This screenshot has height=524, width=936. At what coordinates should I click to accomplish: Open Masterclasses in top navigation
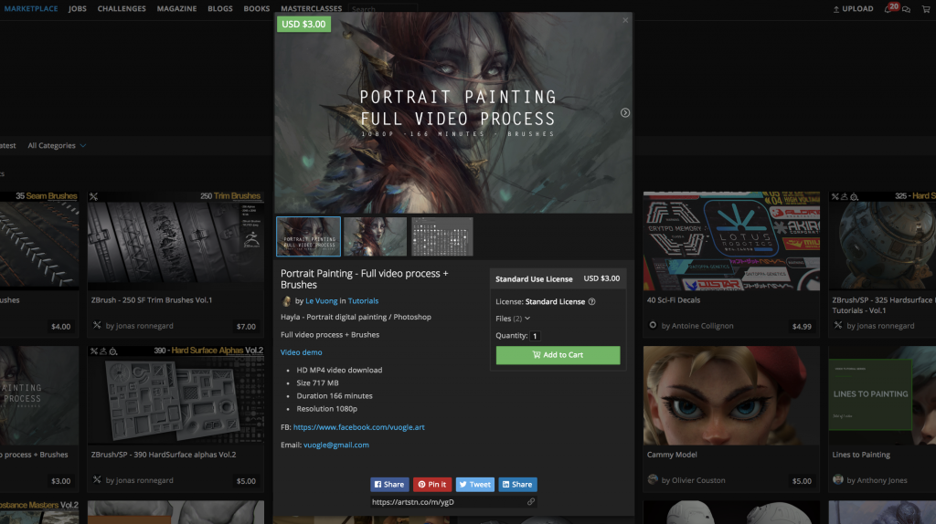pyautogui.click(x=311, y=8)
